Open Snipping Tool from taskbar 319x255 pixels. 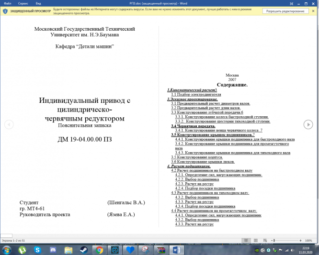tap(146, 250)
